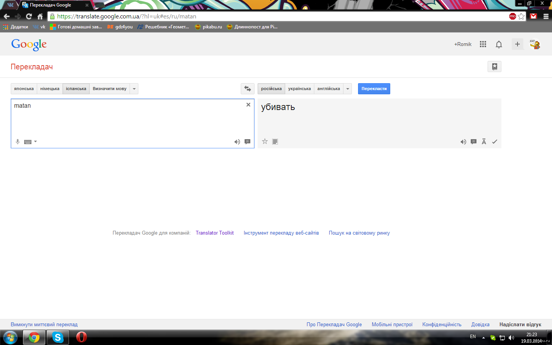The height and width of the screenshot is (345, 552).
Task: Open the Chrome menu
Action: (x=546, y=16)
